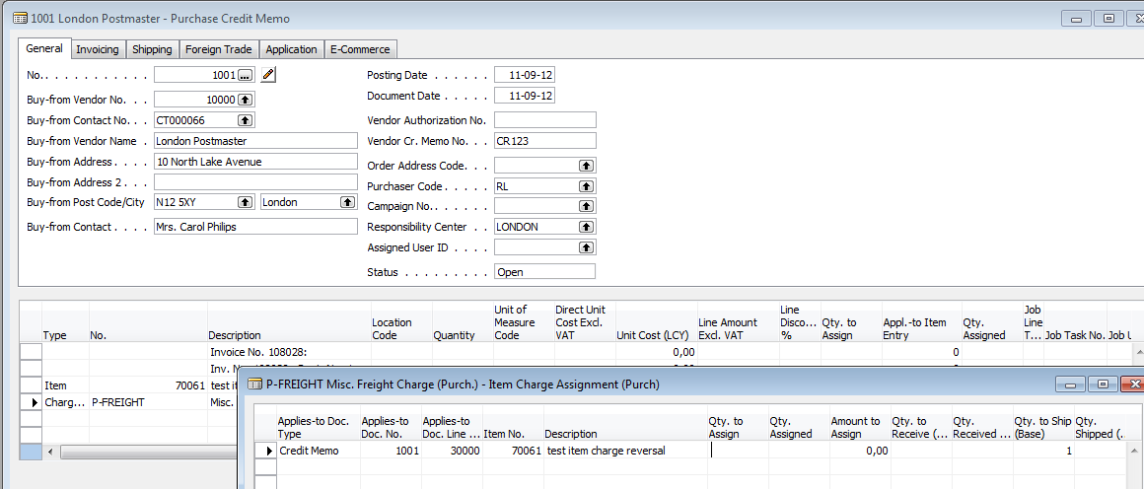Open the Campaign No. lookup arrow
Image resolution: width=1144 pixels, height=489 pixels.
pyautogui.click(x=586, y=207)
